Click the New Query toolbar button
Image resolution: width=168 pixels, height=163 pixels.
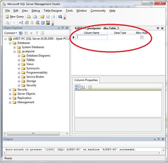(15, 17)
